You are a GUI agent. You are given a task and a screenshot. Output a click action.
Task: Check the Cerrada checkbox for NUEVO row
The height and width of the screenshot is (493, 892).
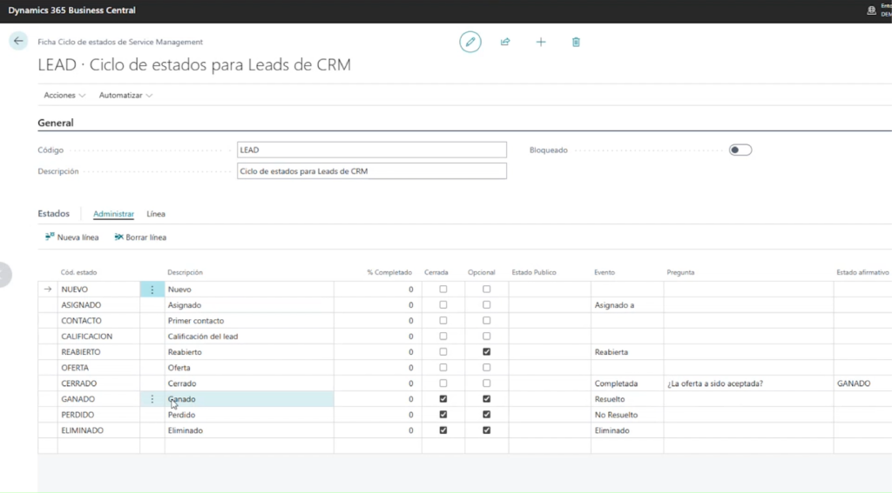[443, 290]
